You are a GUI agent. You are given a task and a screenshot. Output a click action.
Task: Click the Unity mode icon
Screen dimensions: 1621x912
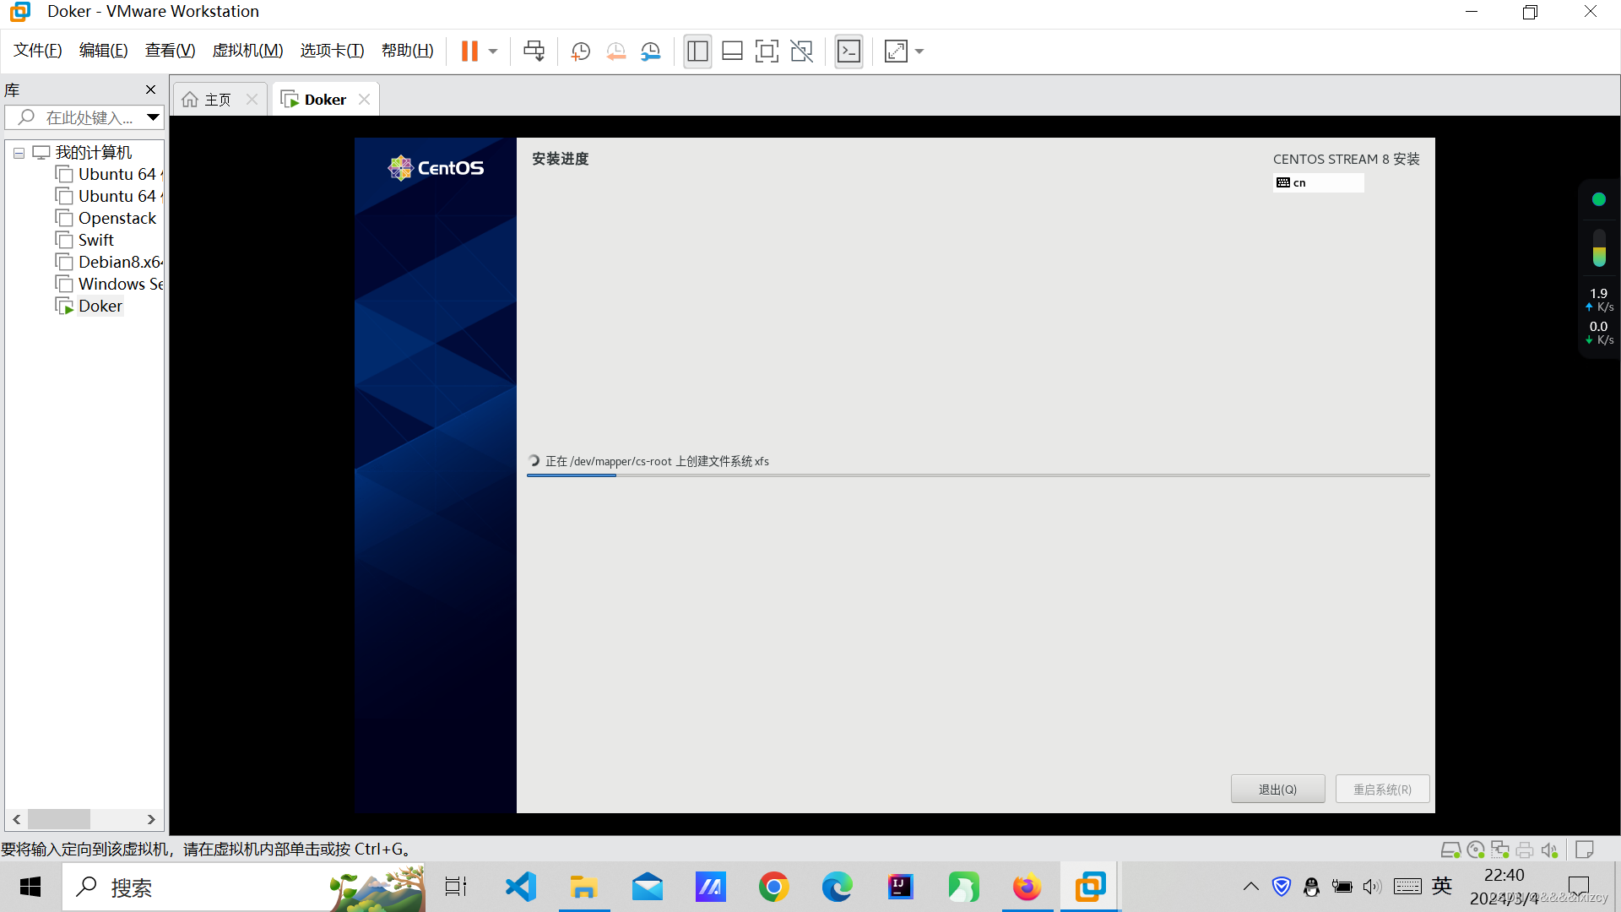coord(801,52)
